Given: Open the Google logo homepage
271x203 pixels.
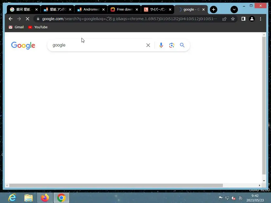Looking at the screenshot, I should point(23,45).
